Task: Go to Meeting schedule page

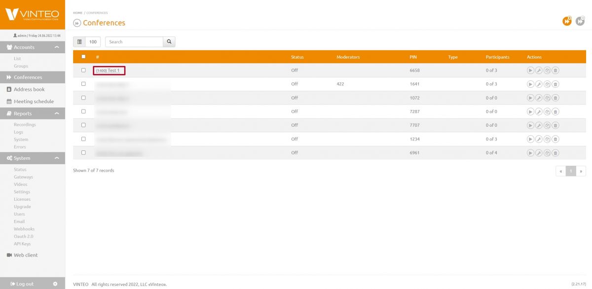Action: pyautogui.click(x=34, y=102)
